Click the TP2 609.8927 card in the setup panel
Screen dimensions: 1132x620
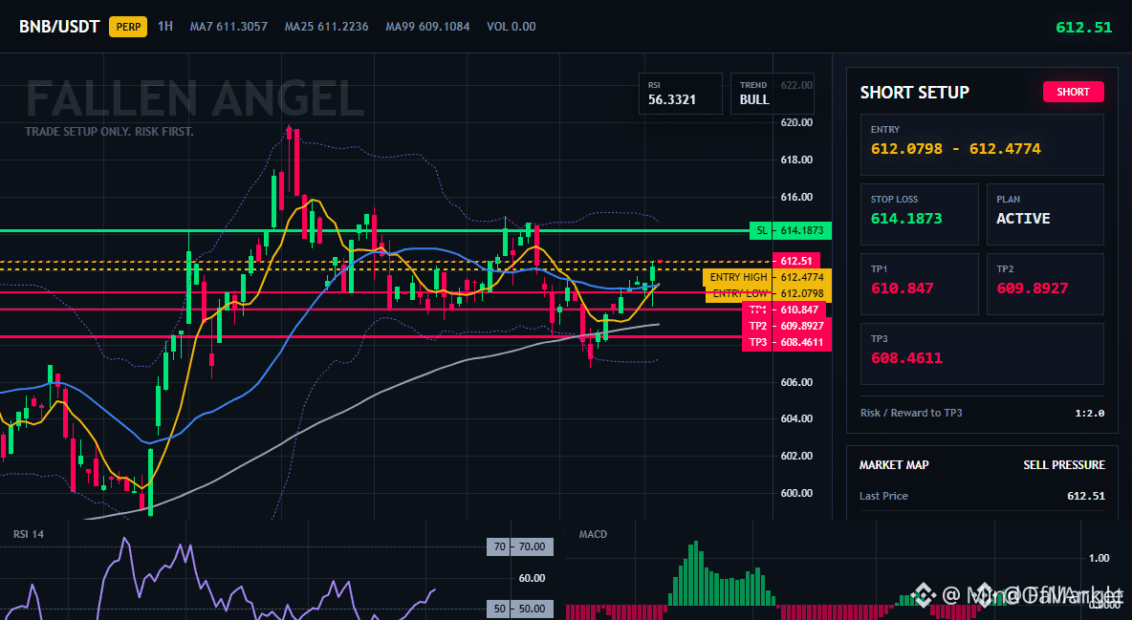1045,284
